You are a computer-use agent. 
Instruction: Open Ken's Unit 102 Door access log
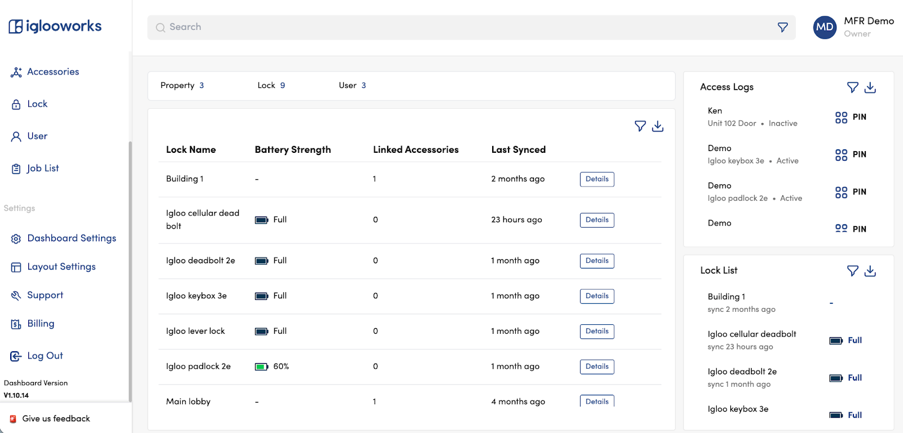point(752,117)
